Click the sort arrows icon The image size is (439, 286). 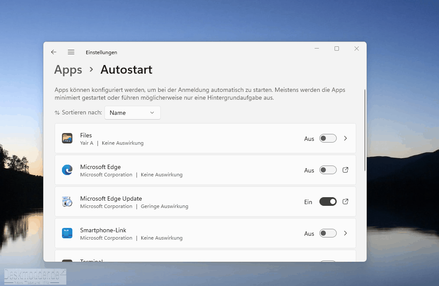57,113
